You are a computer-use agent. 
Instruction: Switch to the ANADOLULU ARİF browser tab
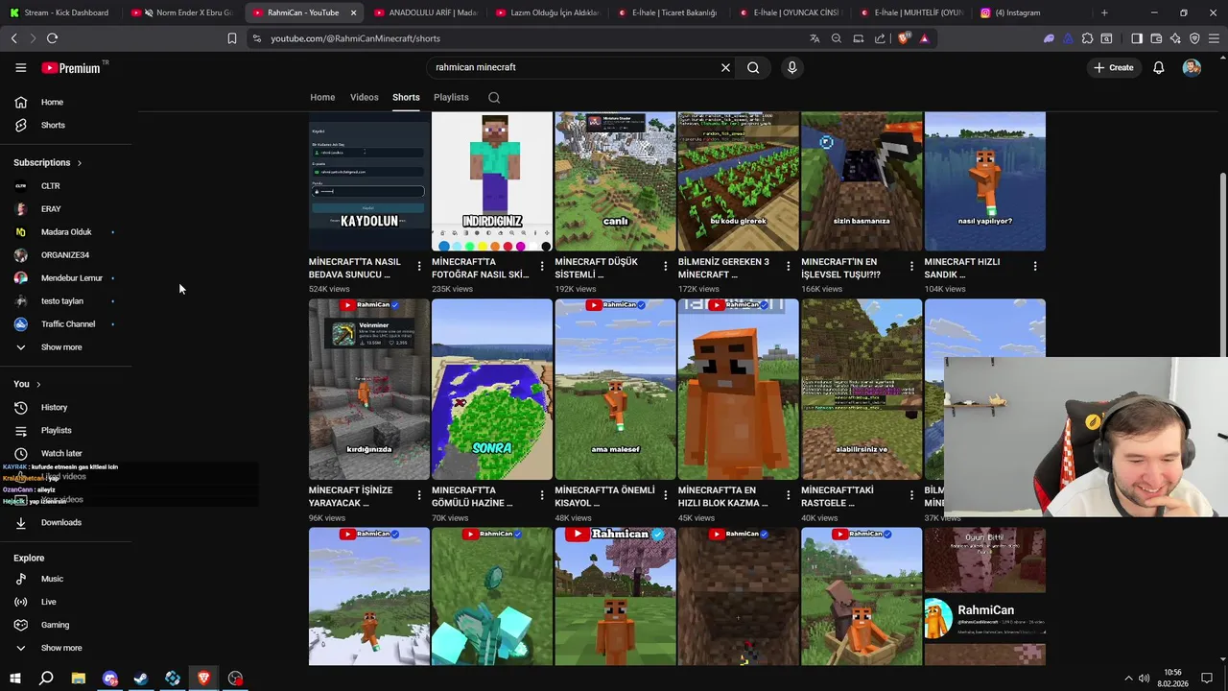pyautogui.click(x=425, y=12)
